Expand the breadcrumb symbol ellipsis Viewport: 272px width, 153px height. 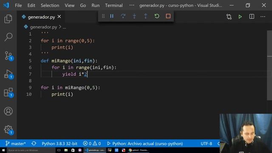pyautogui.click(x=64, y=27)
